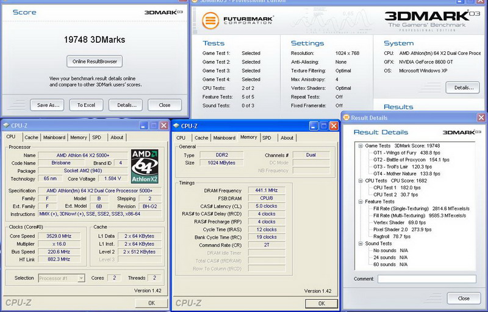
Task: Select Fill Rate (Single-Texturing) row
Action: coord(422,209)
